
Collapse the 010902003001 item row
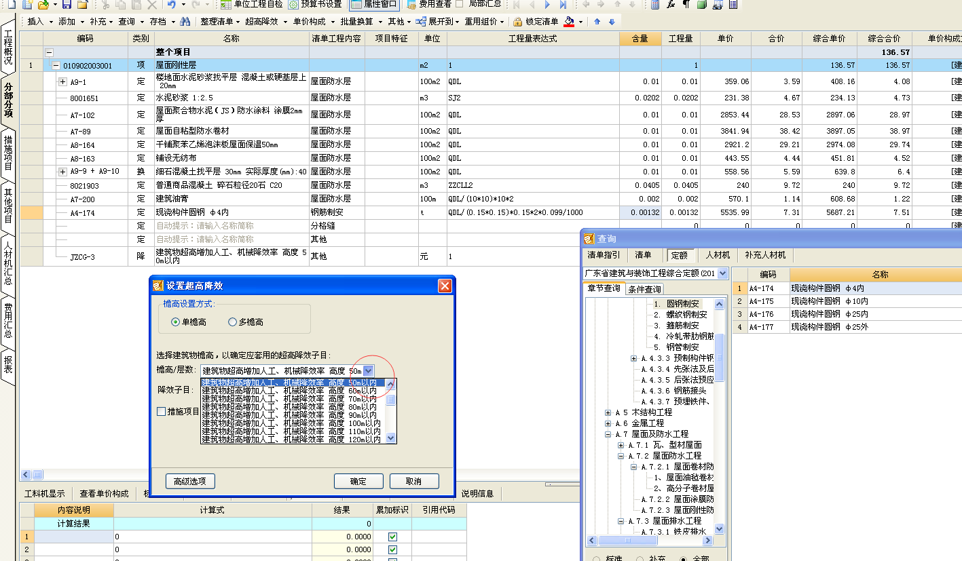point(56,66)
